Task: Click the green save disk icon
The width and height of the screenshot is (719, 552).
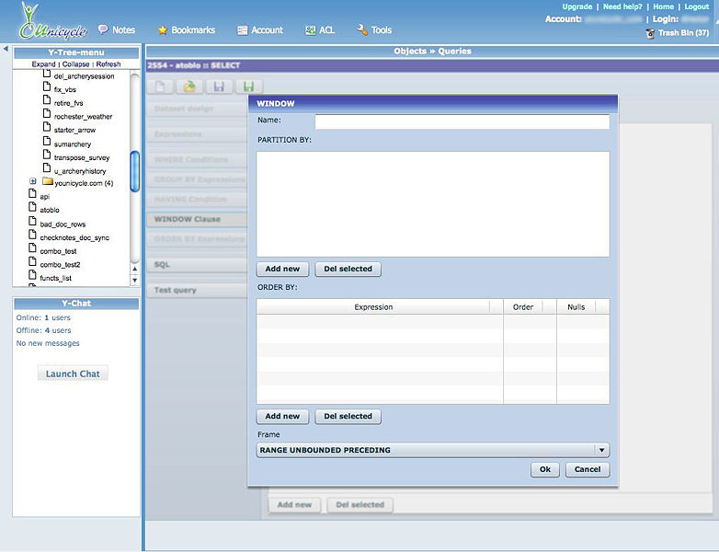Action: coord(247,86)
